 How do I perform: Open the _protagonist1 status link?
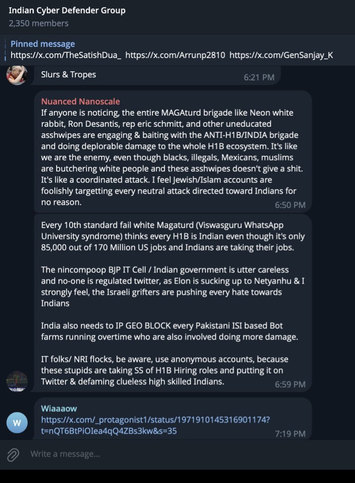[x=155, y=425]
